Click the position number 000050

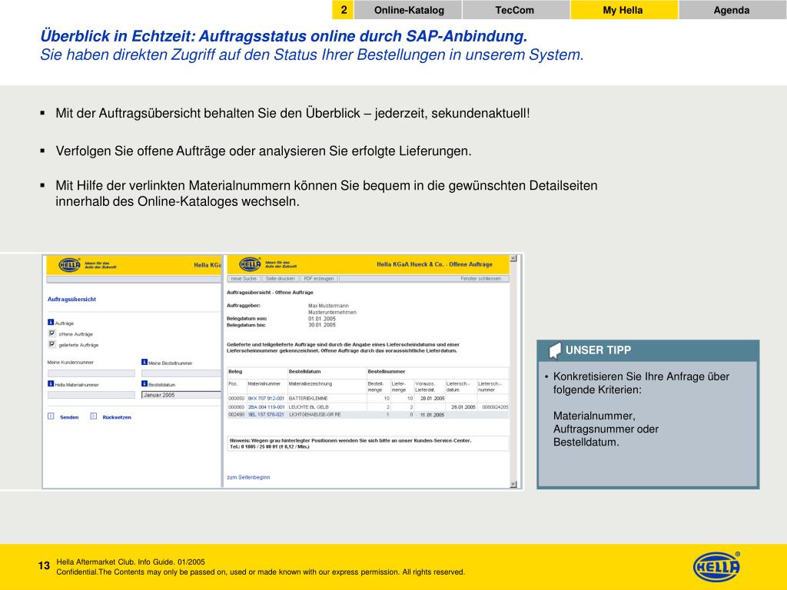[x=236, y=399]
